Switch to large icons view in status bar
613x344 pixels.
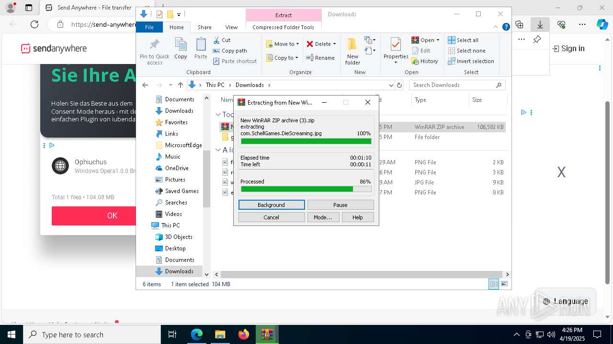[504, 284]
